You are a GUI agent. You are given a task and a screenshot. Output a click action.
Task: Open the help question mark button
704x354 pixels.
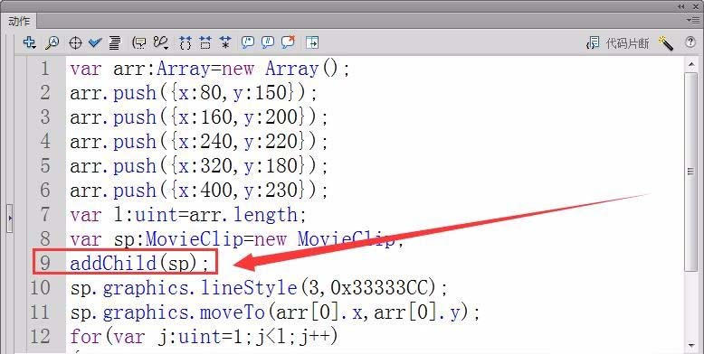coord(690,42)
